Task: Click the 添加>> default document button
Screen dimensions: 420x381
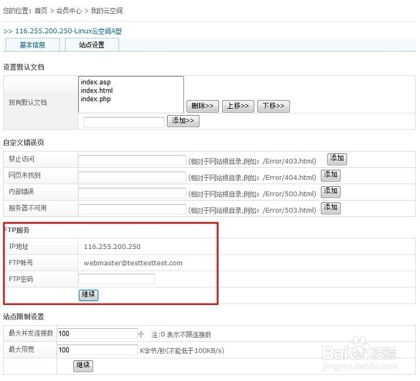Action: pyautogui.click(x=183, y=121)
